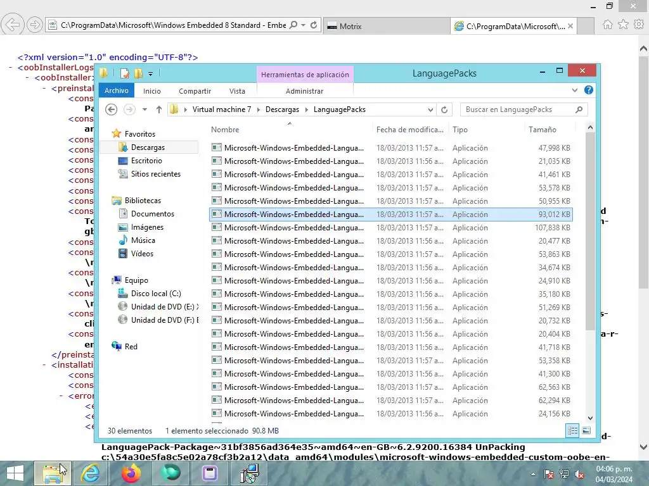The image size is (649, 486).
Task: Select Favoritos in navigation pane
Action: [140, 134]
